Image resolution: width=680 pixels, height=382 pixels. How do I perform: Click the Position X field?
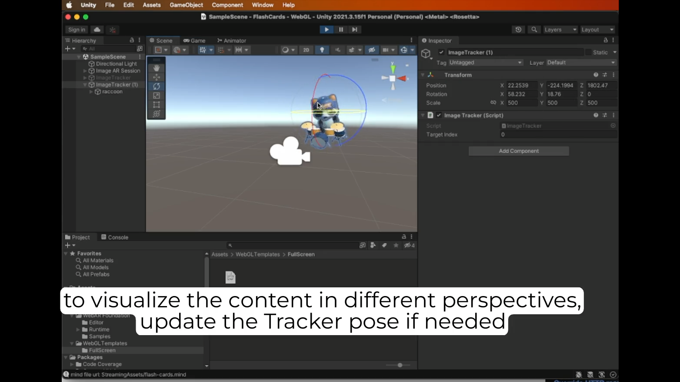[521, 85]
